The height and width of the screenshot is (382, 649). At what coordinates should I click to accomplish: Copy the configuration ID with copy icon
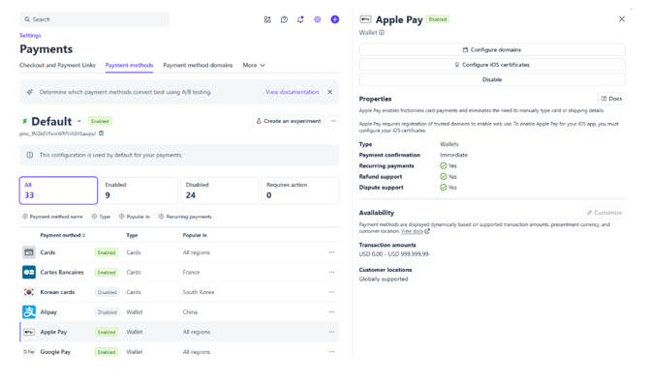click(x=102, y=133)
